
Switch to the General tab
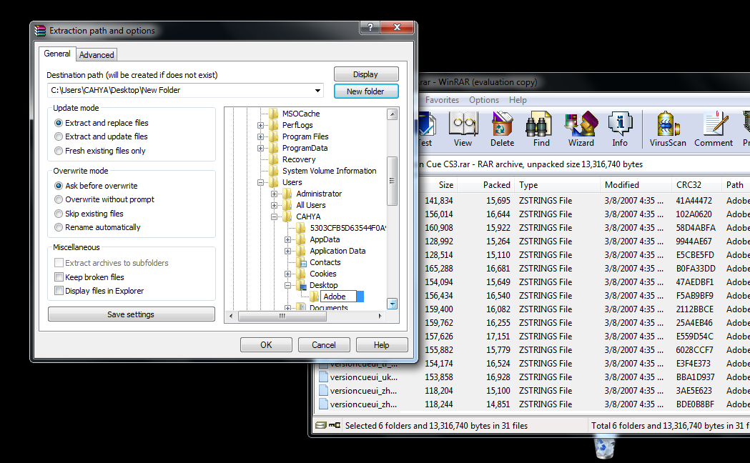tap(57, 54)
